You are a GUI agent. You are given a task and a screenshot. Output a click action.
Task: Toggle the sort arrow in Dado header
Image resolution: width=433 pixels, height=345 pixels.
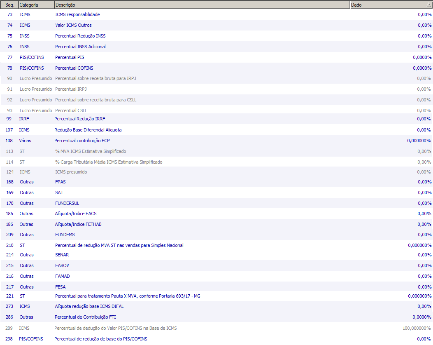[x=428, y=5]
